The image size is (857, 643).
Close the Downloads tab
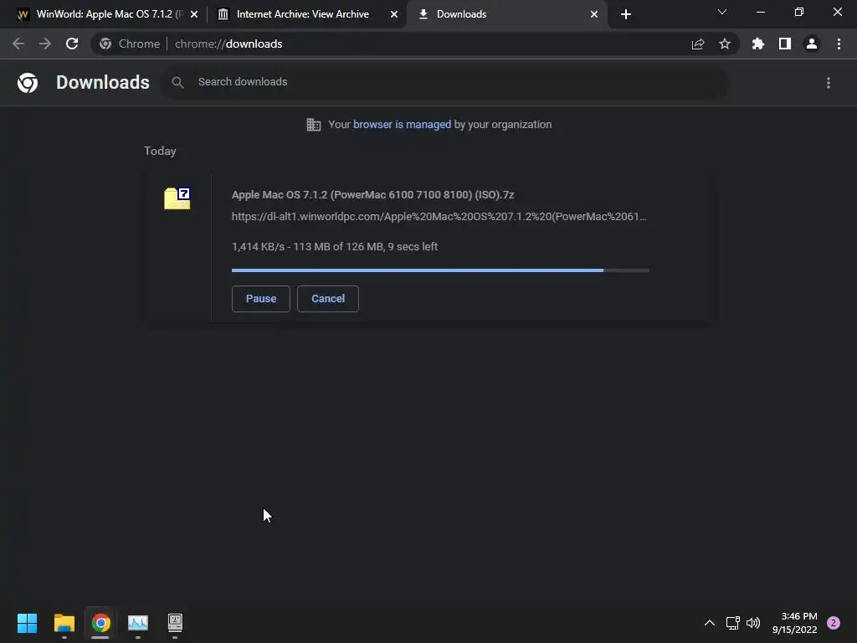click(594, 14)
